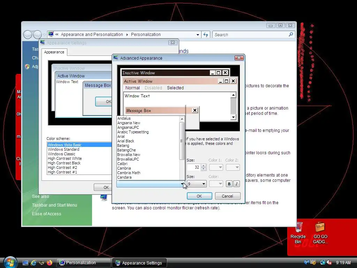
Task: Click the network tray icon
Action: pos(322,262)
